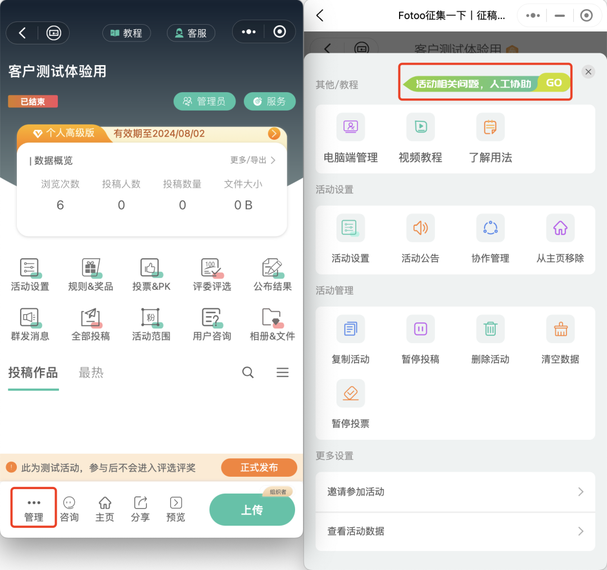
Task: Click GO on 人工协助 banner
Action: 554,83
